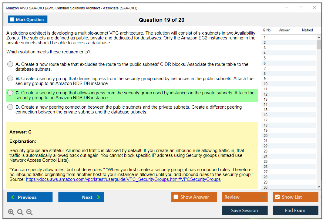326x223 pixels.
Task: Jump to question 5 in the list
Action: [265, 58]
